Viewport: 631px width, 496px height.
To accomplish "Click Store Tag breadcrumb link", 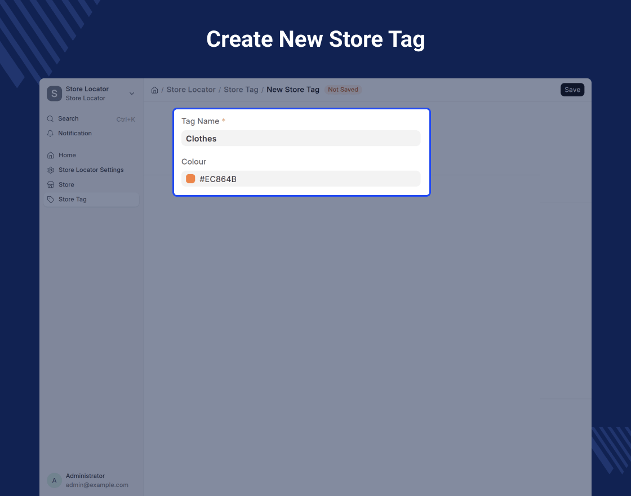I will click(x=241, y=90).
